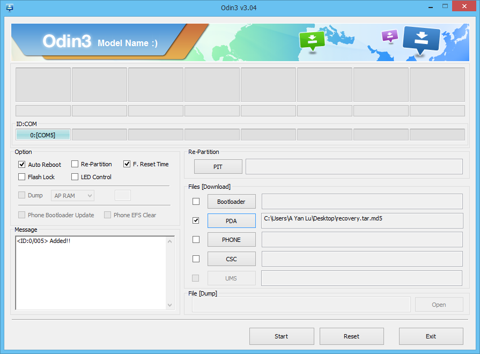Open the AP RAM dump dropdown
The height and width of the screenshot is (354, 480).
(72, 196)
